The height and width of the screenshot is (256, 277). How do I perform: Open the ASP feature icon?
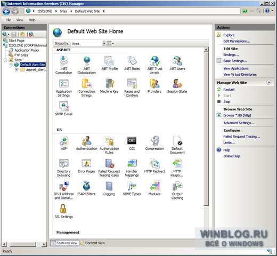pos(64,143)
